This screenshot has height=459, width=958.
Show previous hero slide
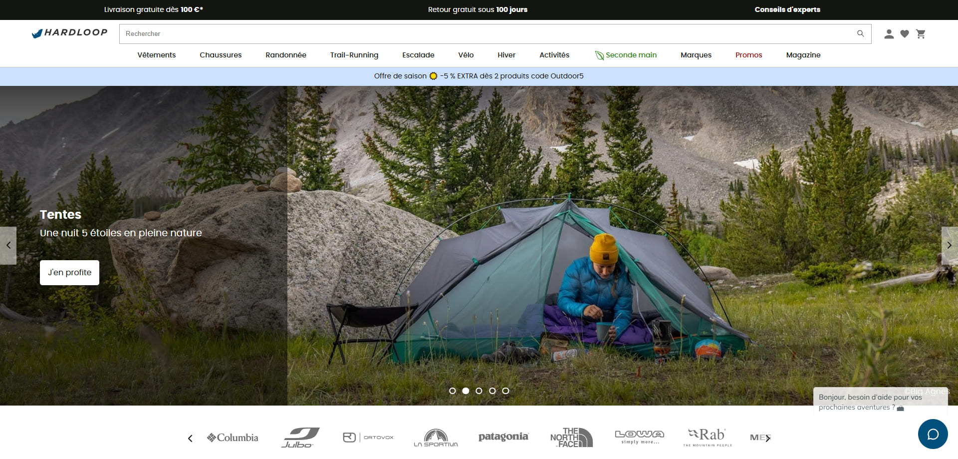tap(8, 245)
